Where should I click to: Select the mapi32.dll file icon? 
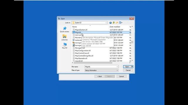pos(74,61)
